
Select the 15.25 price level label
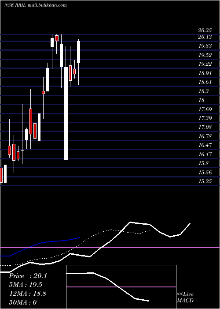click(205, 181)
